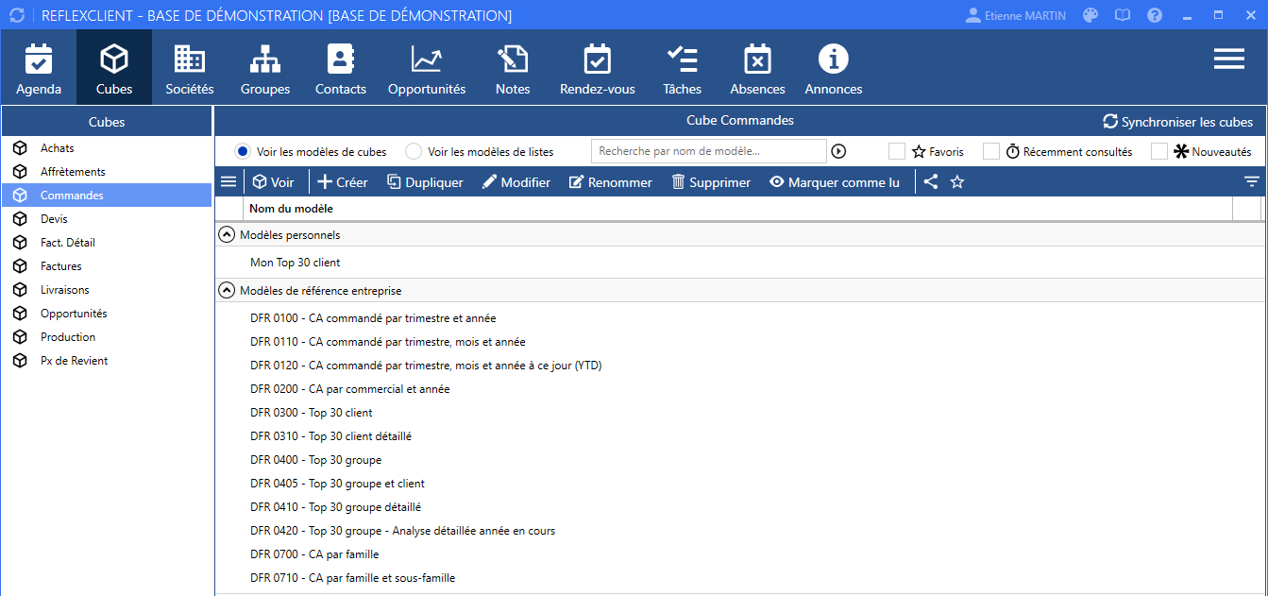This screenshot has height=596, width=1268.
Task: Open the Notes module
Action: 513,68
